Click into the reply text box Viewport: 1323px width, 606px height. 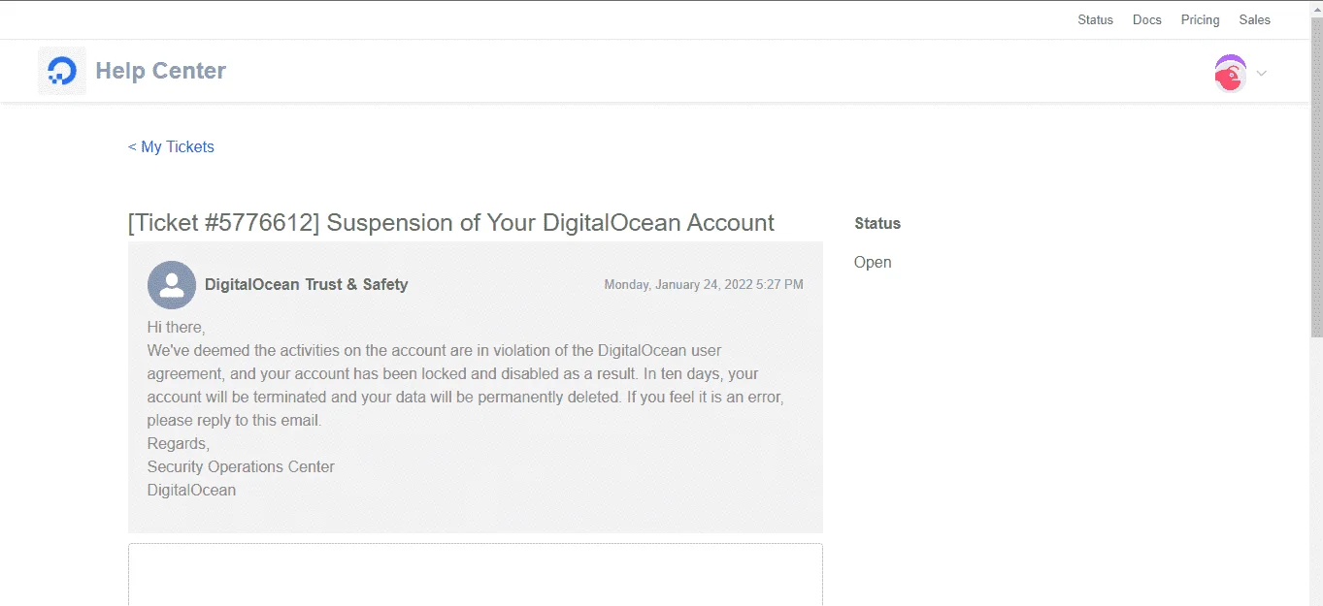point(476,574)
